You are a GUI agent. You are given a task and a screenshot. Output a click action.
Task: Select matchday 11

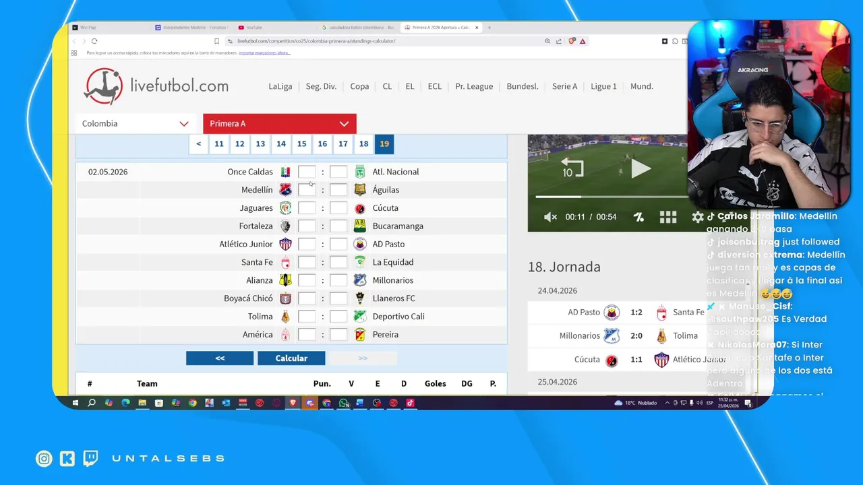(x=219, y=143)
